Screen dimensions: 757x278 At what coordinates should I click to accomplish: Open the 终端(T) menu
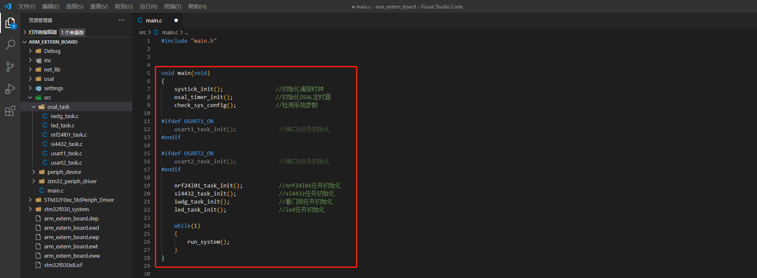tap(172, 7)
